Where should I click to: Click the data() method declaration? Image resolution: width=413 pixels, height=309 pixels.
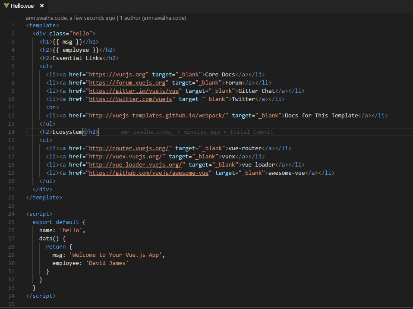52,238
